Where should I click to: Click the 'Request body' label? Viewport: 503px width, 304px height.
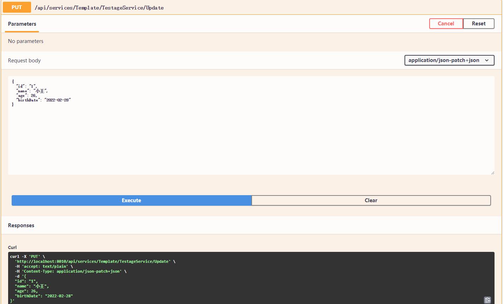tap(24, 61)
